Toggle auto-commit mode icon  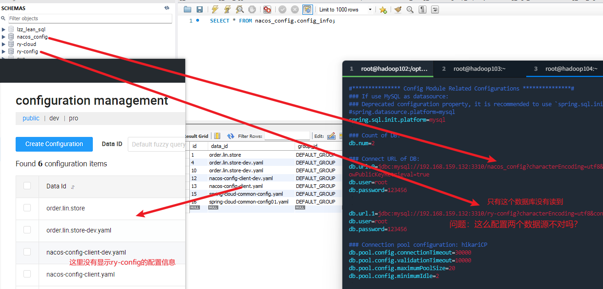tap(307, 9)
